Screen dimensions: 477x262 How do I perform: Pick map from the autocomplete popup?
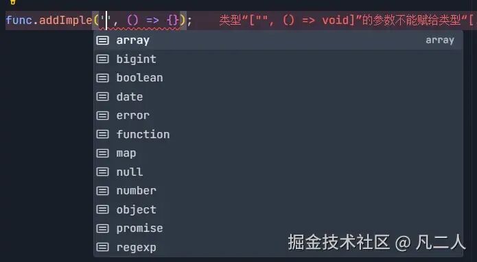(278, 153)
